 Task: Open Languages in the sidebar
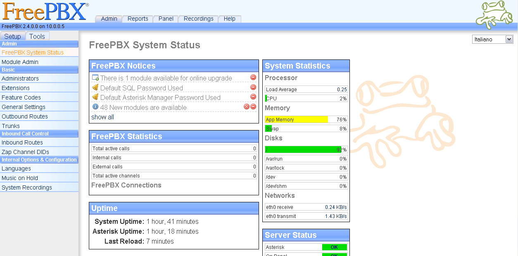tap(39, 168)
